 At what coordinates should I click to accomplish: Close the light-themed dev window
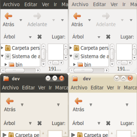click(x=130, y=78)
